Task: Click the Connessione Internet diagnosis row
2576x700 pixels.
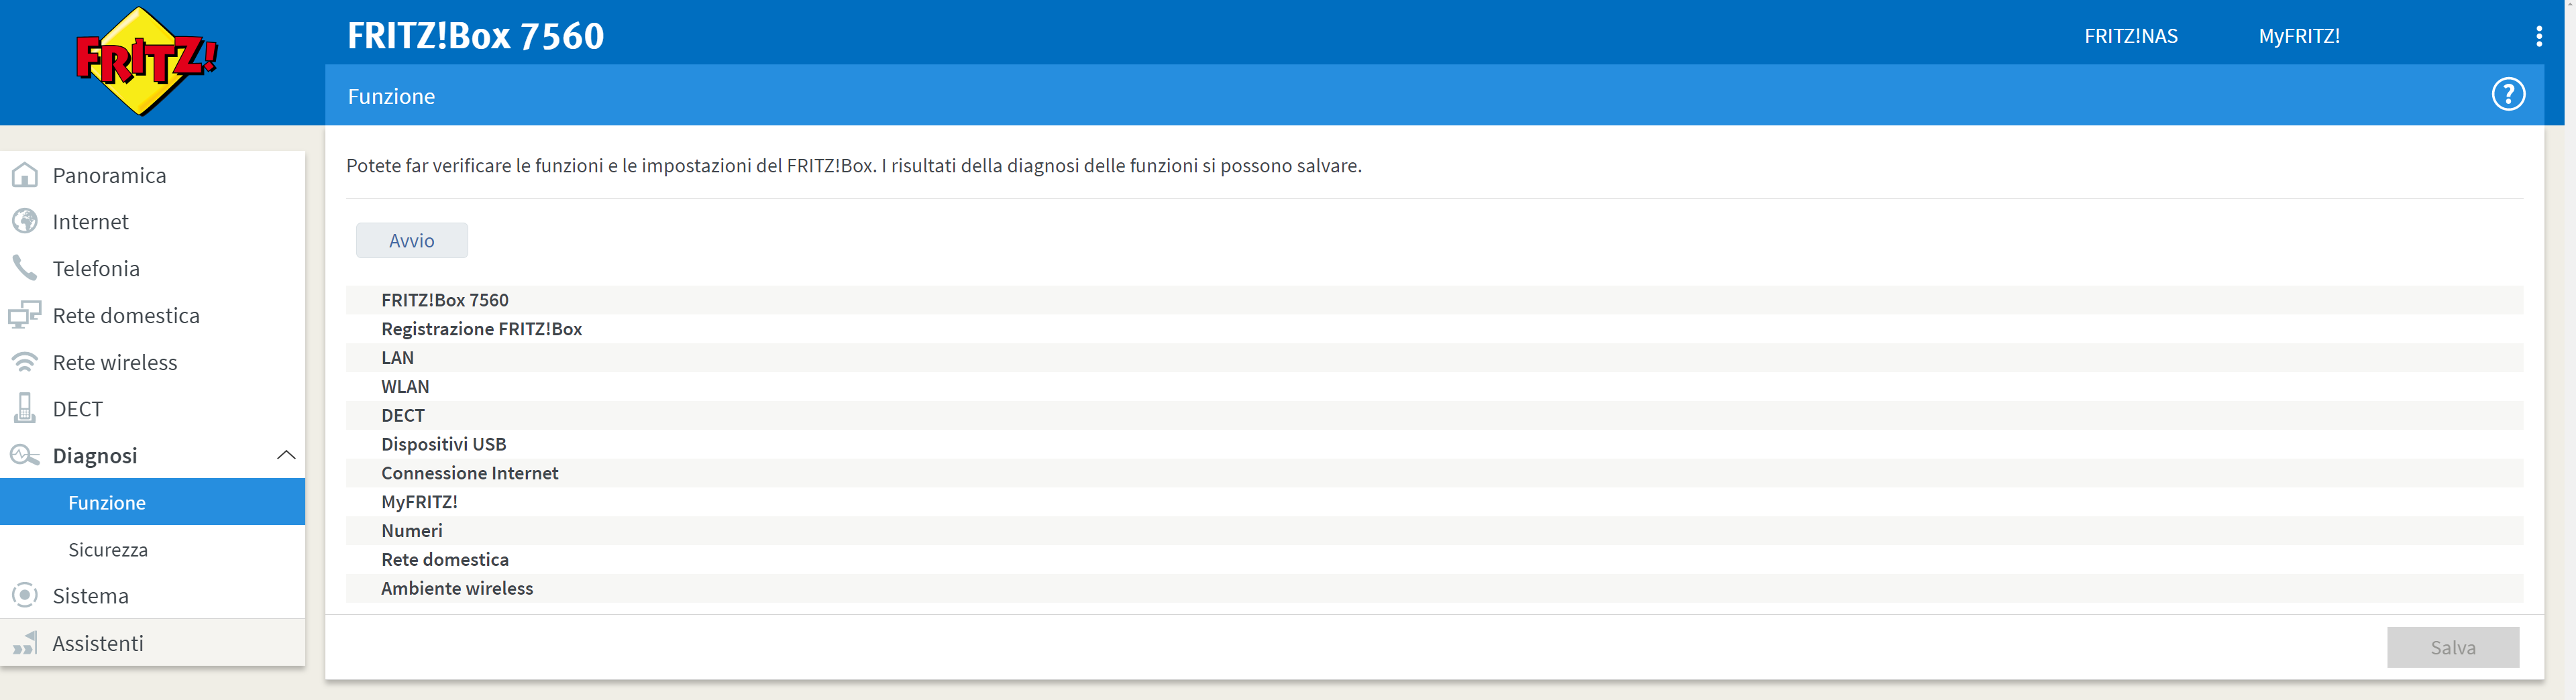Action: tap(470, 473)
